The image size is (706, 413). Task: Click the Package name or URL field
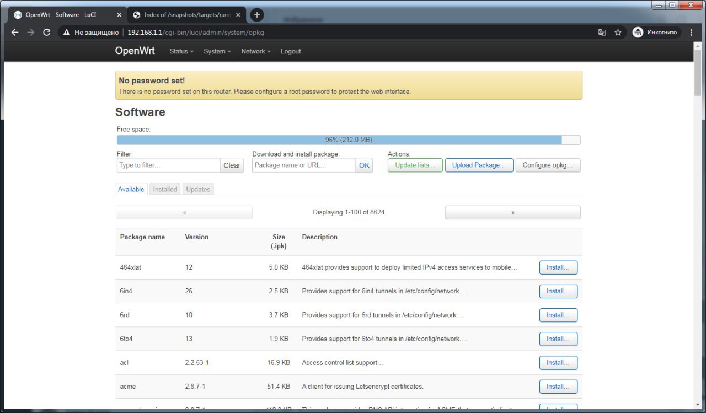point(304,165)
